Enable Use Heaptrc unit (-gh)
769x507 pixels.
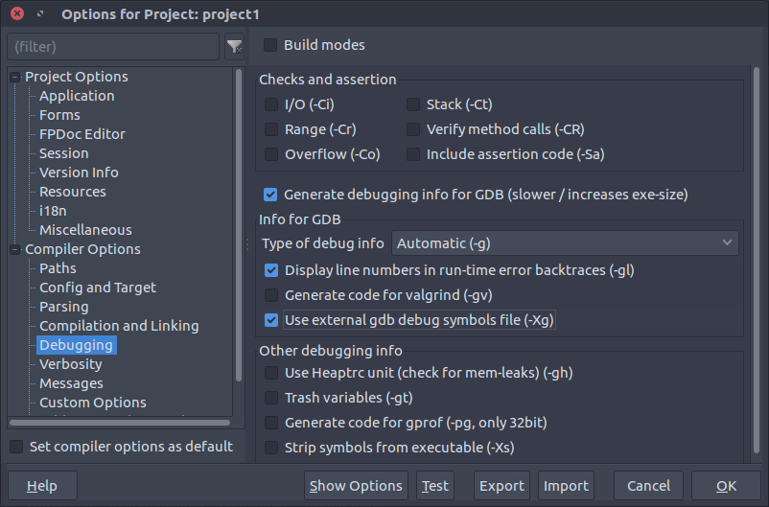click(x=271, y=373)
